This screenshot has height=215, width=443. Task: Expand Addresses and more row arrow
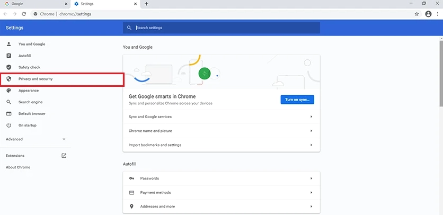coord(311,207)
